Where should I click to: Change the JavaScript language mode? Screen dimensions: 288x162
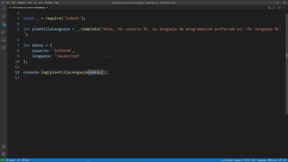[262, 160]
